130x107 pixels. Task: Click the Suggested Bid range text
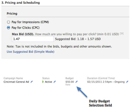(x=78, y=39)
